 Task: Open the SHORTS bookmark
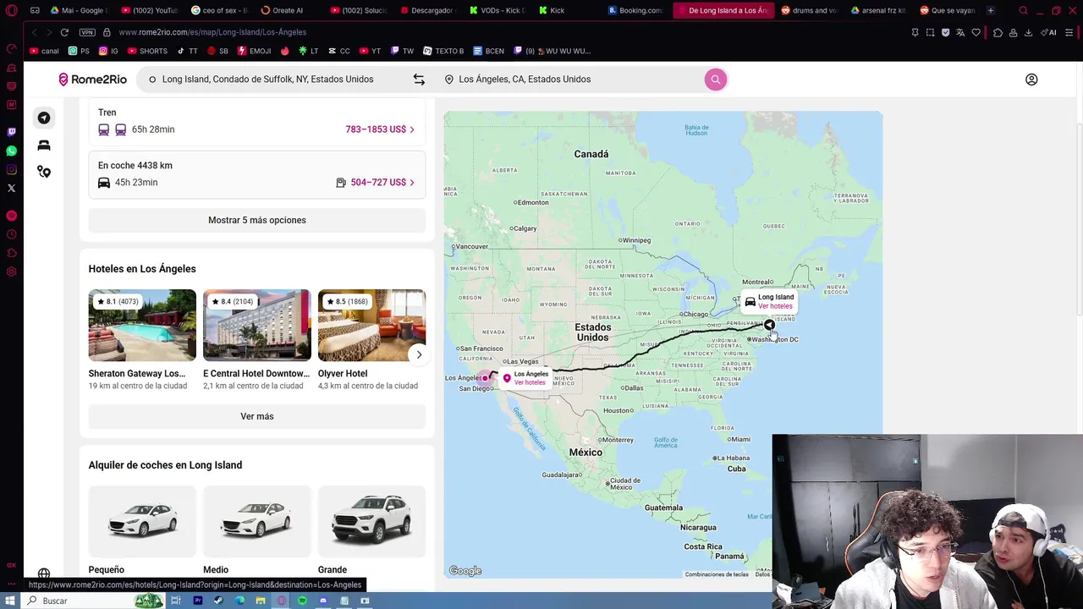[x=147, y=51]
